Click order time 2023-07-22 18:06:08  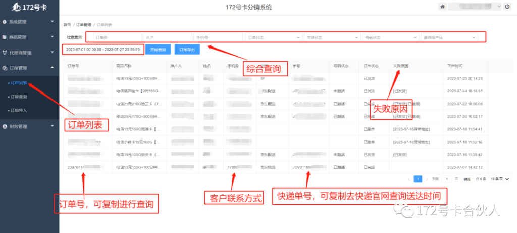click(x=465, y=104)
